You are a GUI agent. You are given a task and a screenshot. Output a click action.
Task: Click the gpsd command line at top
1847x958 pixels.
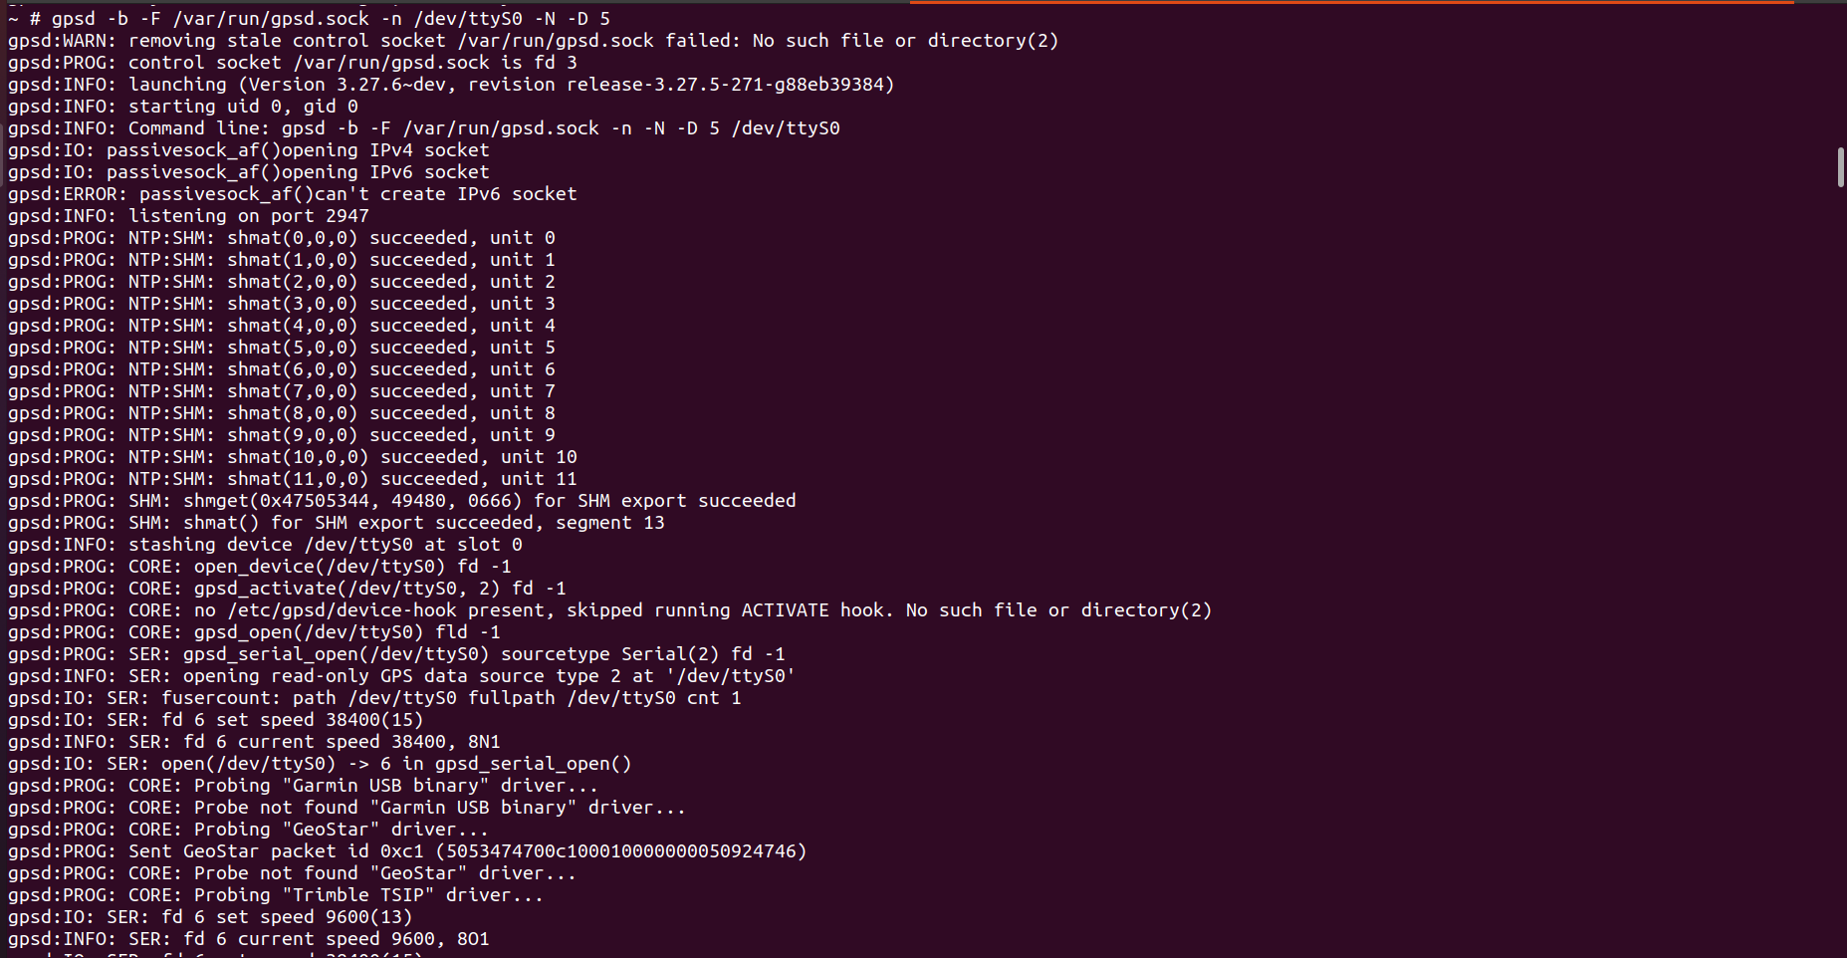click(x=309, y=19)
